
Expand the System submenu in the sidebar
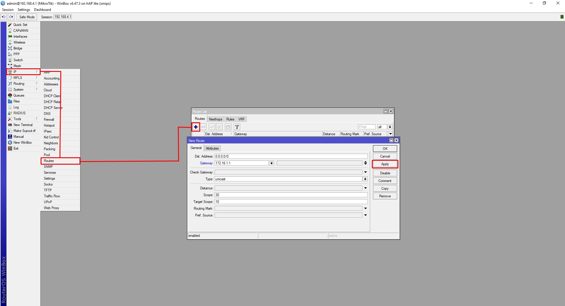[x=23, y=90]
